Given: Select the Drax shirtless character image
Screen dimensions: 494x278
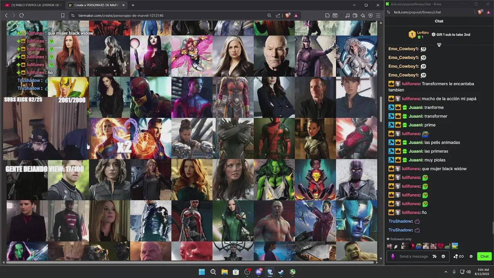Looking at the screenshot, I should coord(274,221).
